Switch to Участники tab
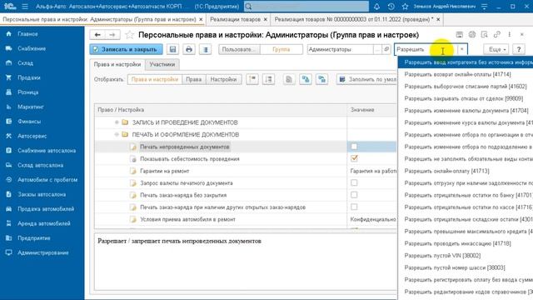The height and width of the screenshot is (300, 533). coord(162,64)
